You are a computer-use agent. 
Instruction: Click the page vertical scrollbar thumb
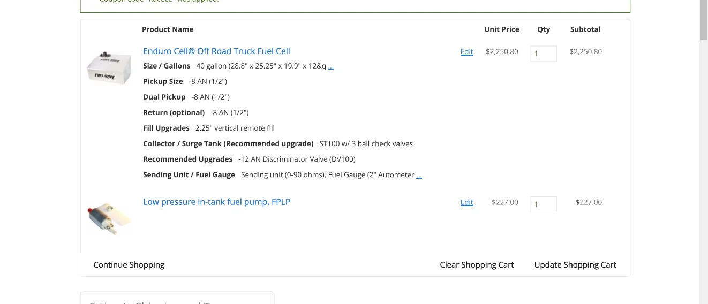tap(703, 20)
